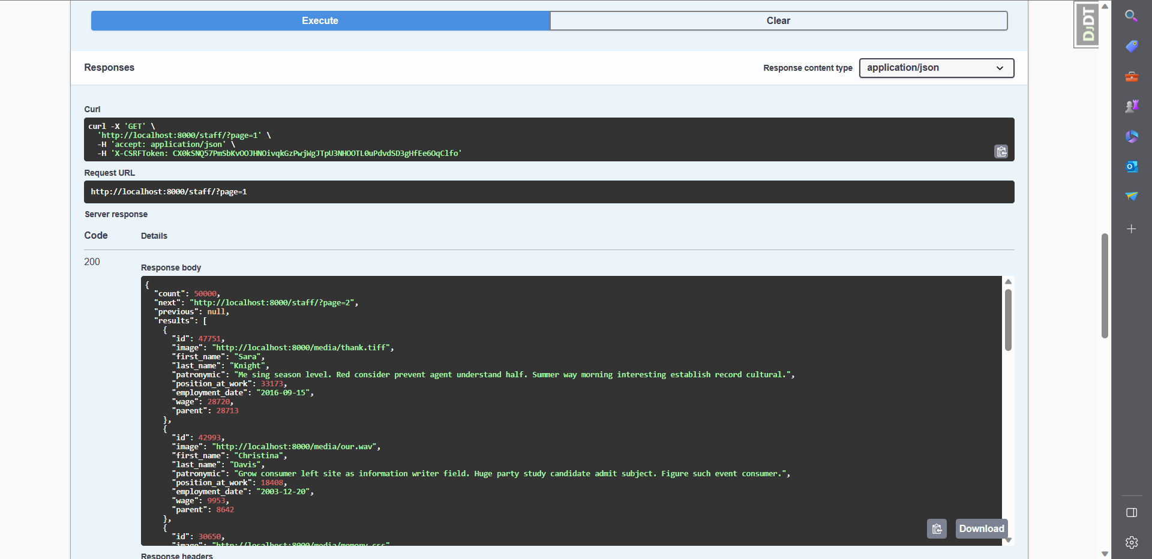Change content type from application/json
The height and width of the screenshot is (559, 1152).
(936, 68)
